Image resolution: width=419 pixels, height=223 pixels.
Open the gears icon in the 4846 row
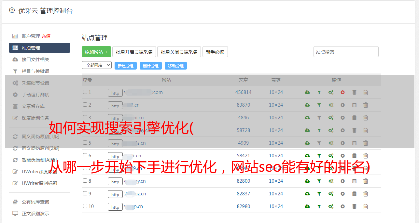point(331,118)
